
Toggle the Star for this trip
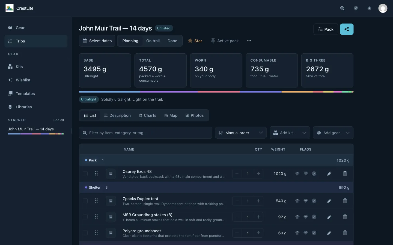pyautogui.click(x=195, y=41)
